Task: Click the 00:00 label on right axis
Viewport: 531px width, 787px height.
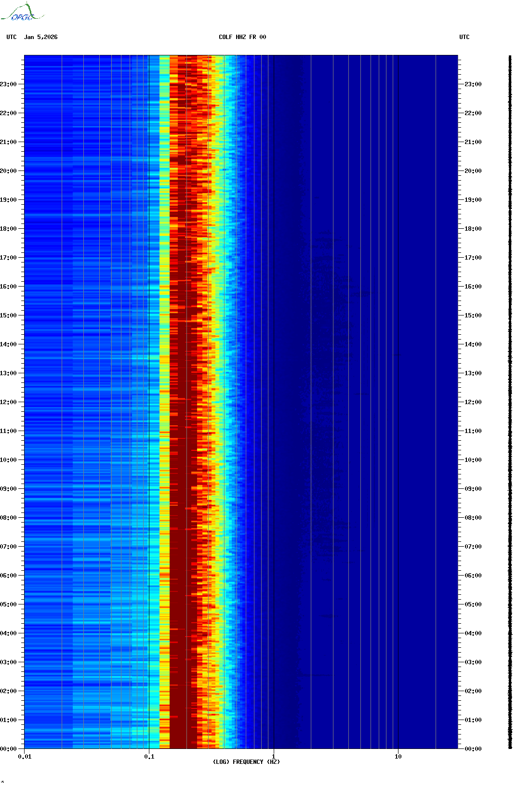Action: tap(473, 749)
